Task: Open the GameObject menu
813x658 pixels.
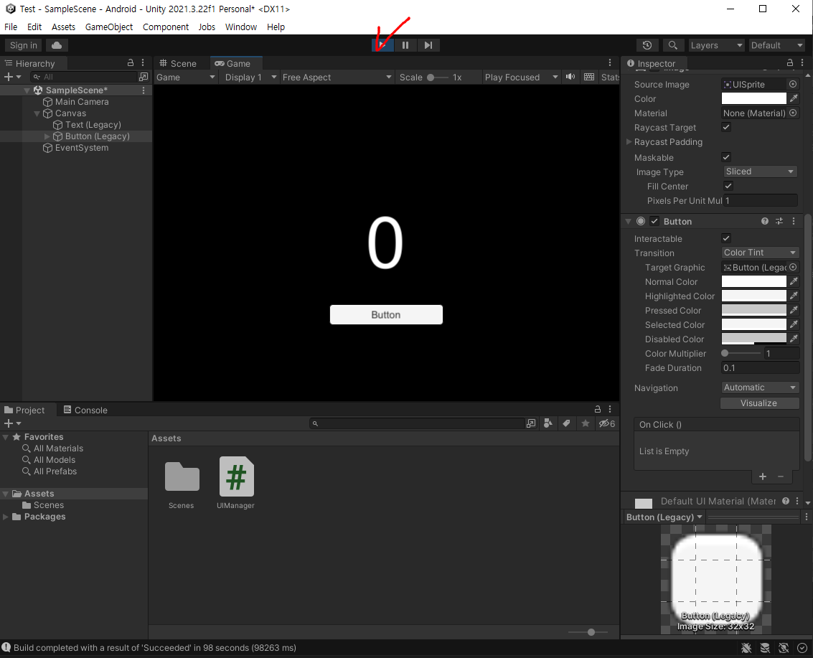Action: click(109, 27)
